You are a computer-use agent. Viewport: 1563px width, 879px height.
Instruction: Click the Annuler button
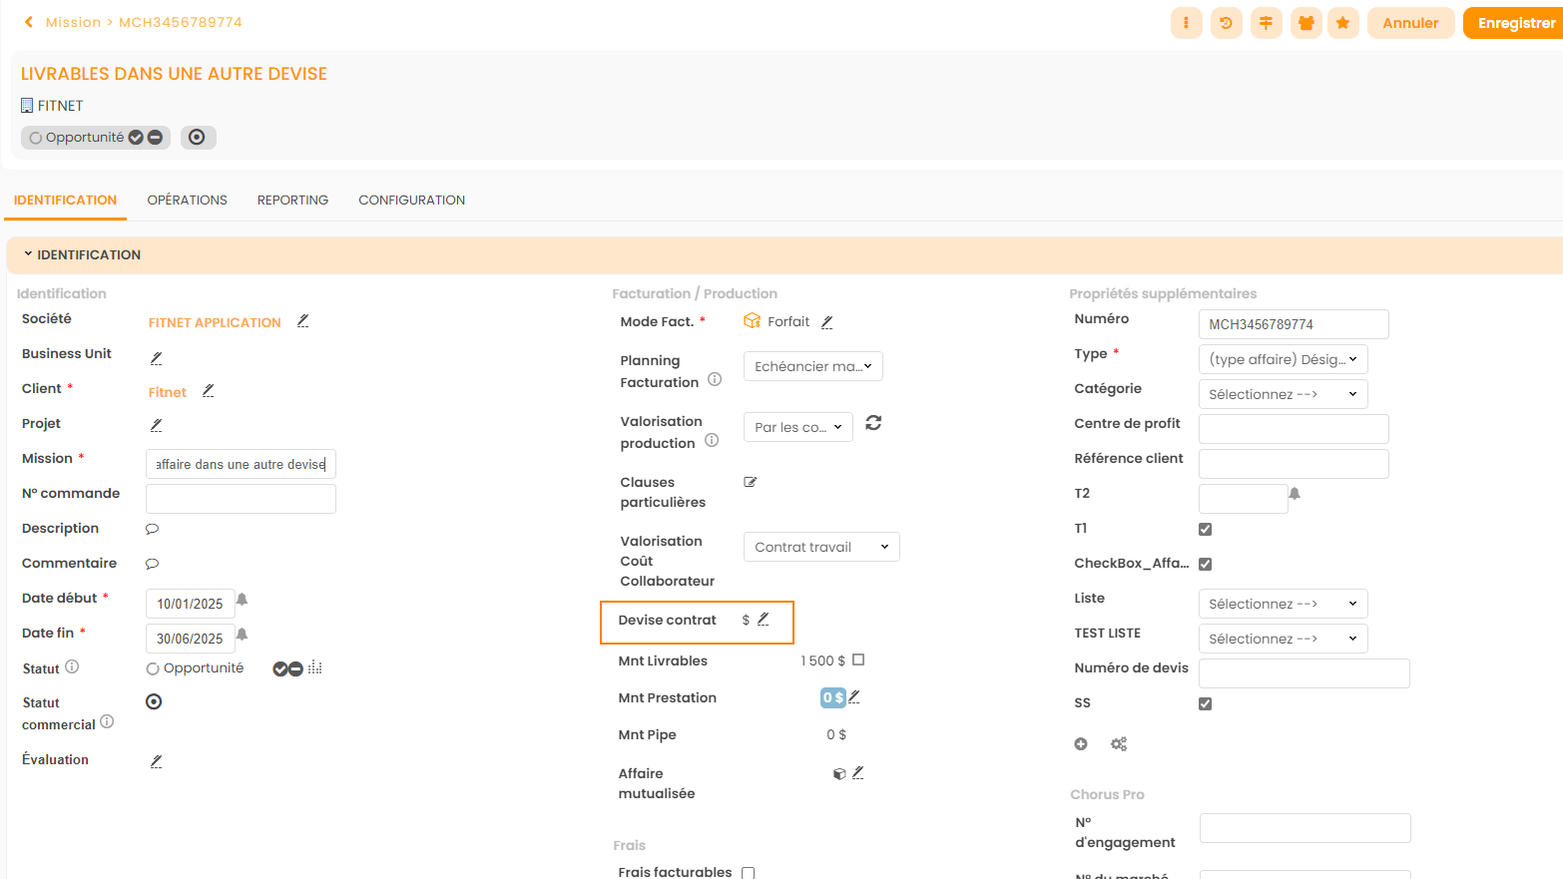tap(1409, 23)
